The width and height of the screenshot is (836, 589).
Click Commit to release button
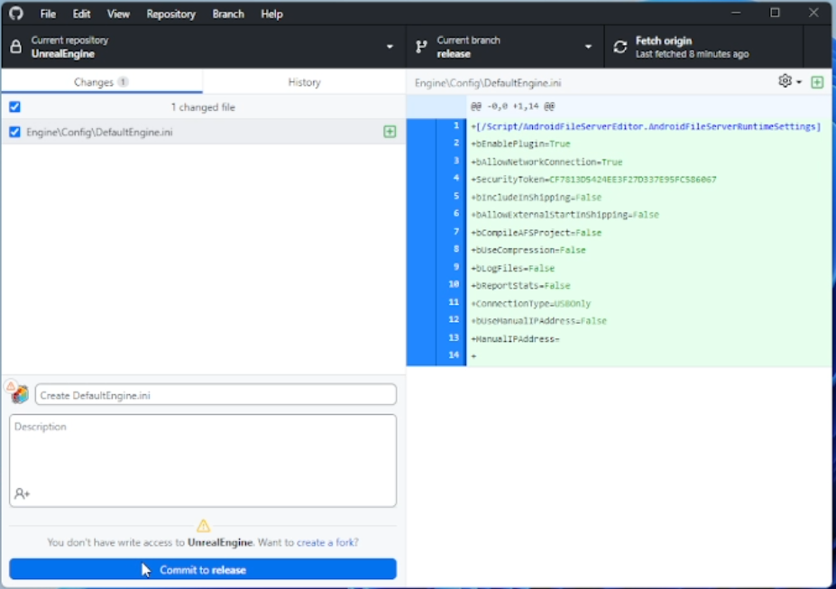coord(203,569)
